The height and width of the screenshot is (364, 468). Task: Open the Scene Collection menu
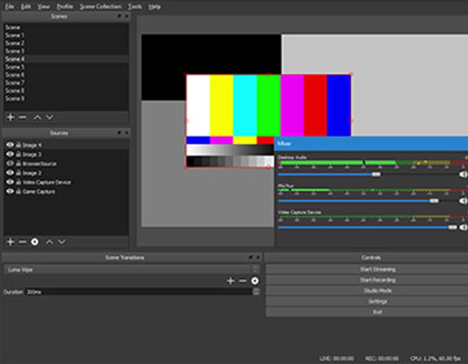tap(100, 6)
